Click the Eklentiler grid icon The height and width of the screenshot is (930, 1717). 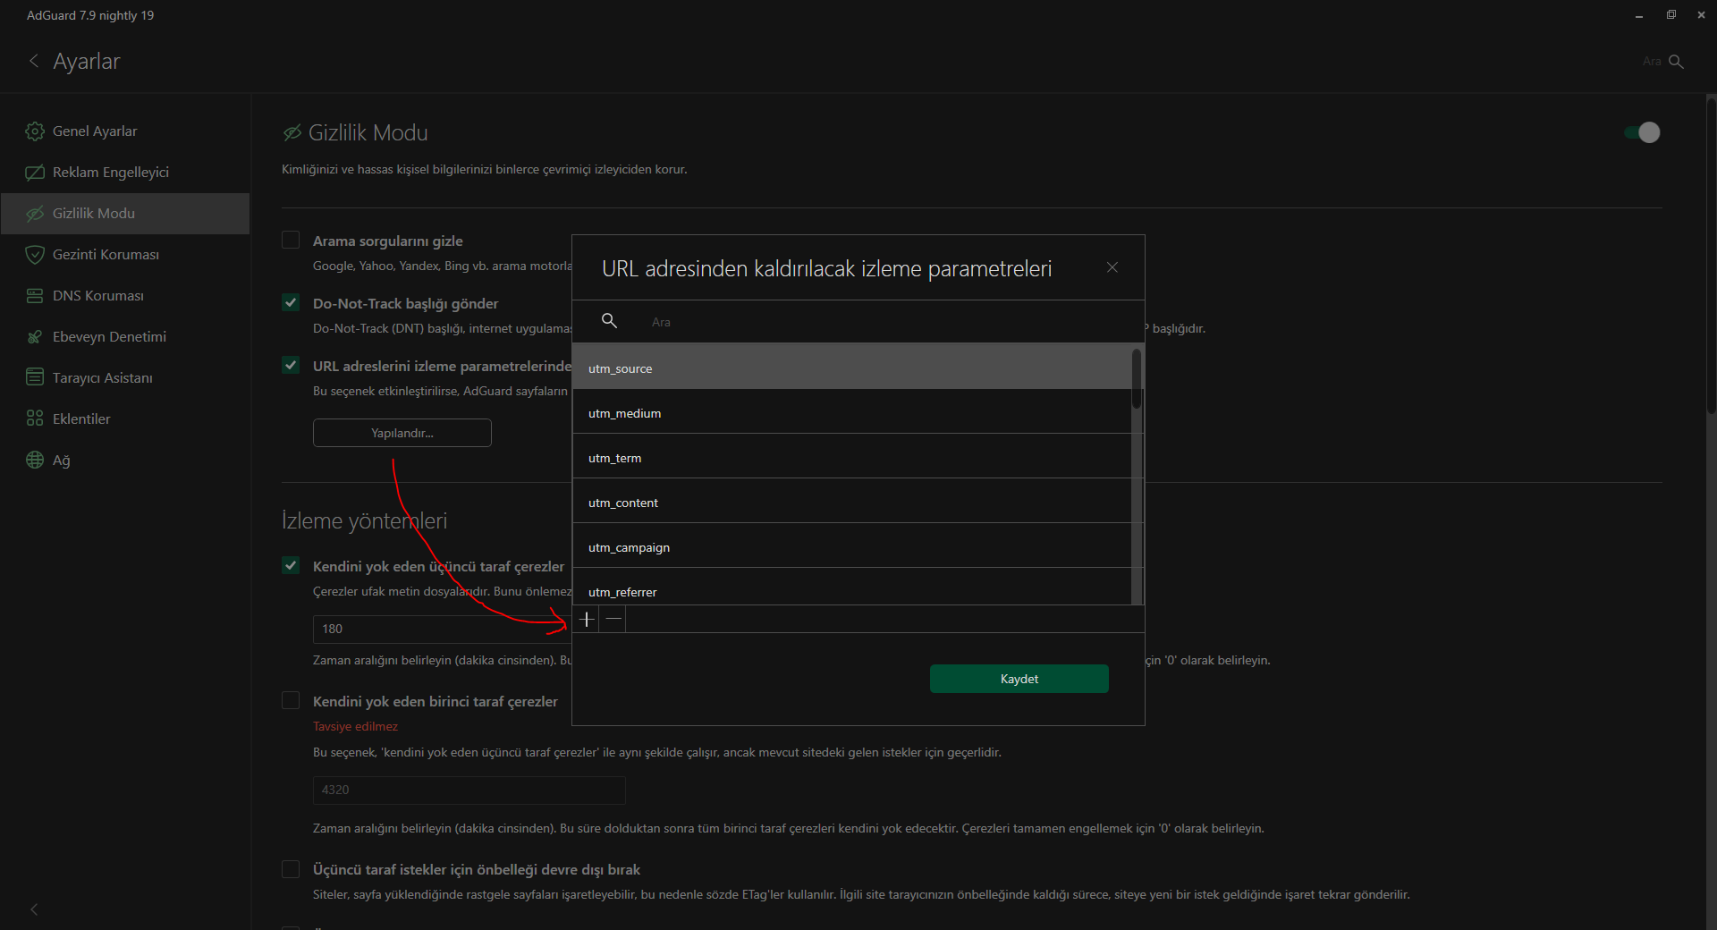35,418
